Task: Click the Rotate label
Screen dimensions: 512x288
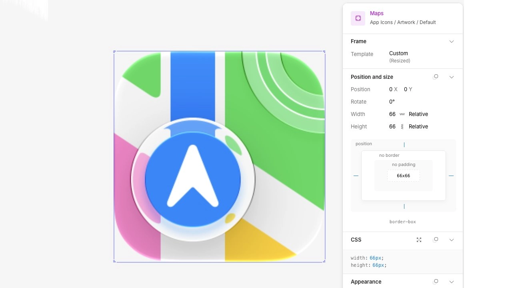Action: (x=358, y=102)
